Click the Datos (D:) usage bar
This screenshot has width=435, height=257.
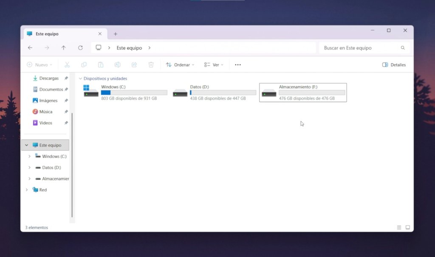(223, 92)
